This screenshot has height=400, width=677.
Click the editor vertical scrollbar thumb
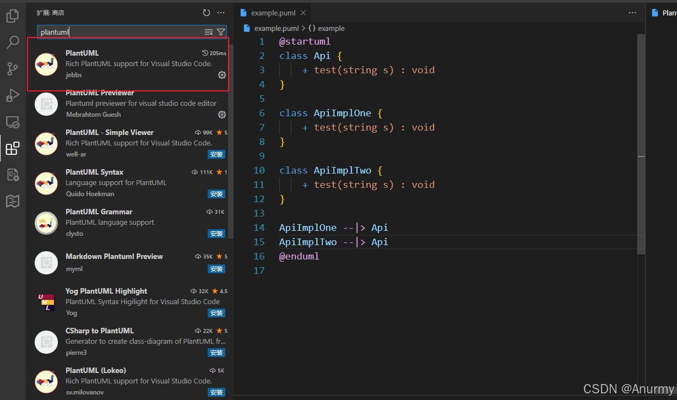pyautogui.click(x=641, y=144)
